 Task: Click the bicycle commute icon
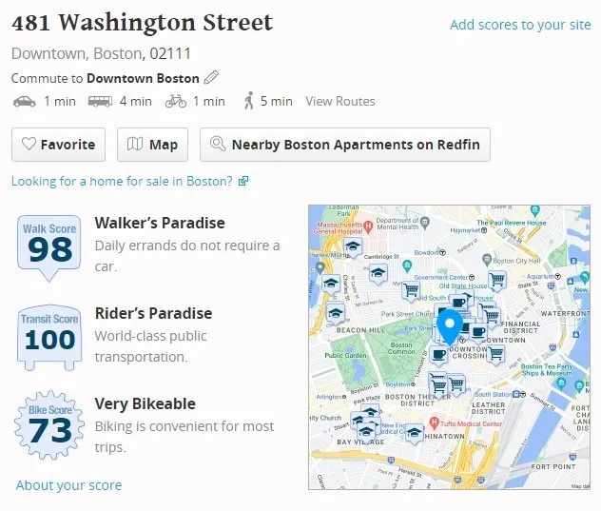(175, 101)
